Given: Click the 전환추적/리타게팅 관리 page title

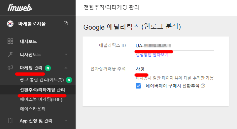Looking at the screenshot, I should pyautogui.click(x=111, y=7).
